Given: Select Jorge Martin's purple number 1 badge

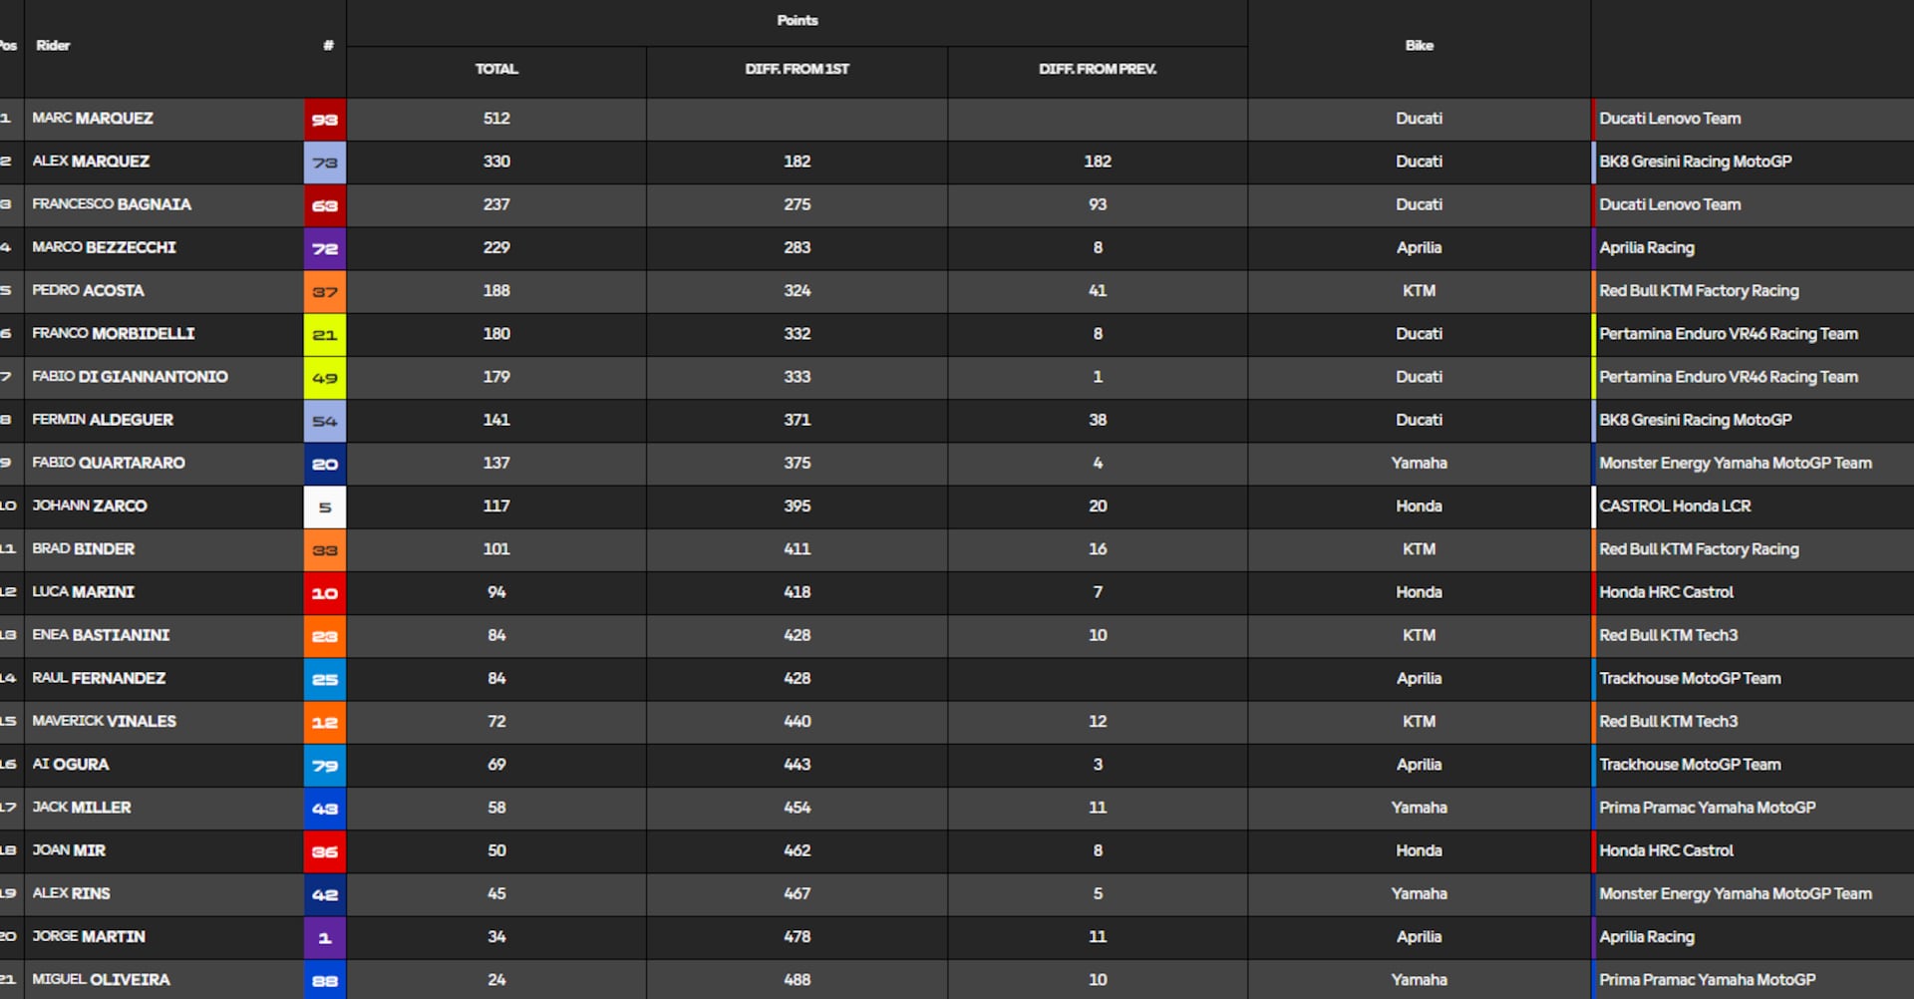Looking at the screenshot, I should [325, 937].
